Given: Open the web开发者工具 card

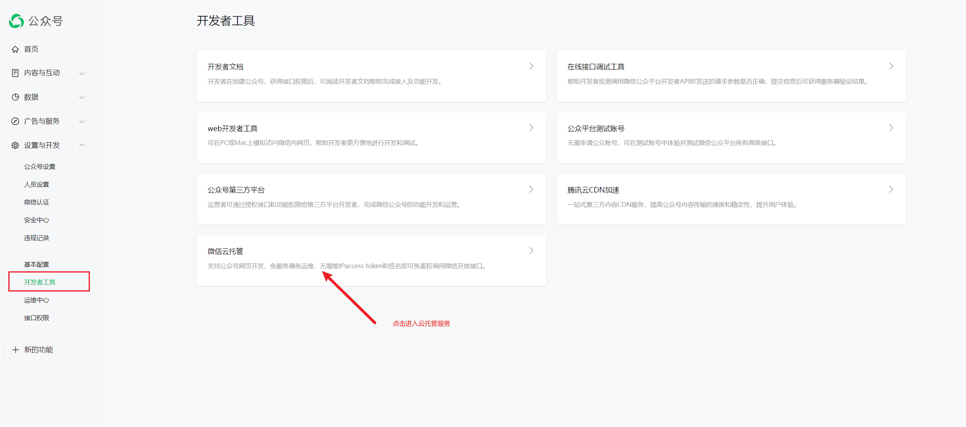Looking at the screenshot, I should pyautogui.click(x=371, y=137).
